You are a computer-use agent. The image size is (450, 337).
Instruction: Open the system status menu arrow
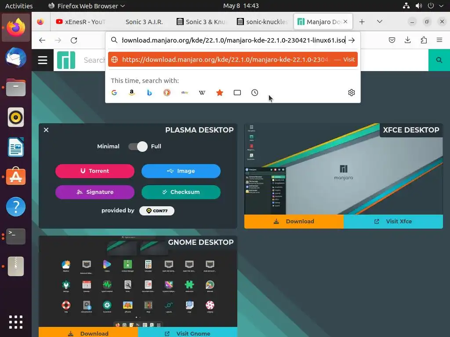click(x=441, y=6)
